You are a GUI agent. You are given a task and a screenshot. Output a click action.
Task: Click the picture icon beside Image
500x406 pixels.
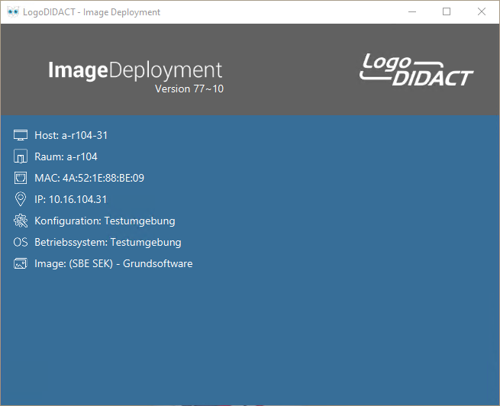(x=21, y=263)
